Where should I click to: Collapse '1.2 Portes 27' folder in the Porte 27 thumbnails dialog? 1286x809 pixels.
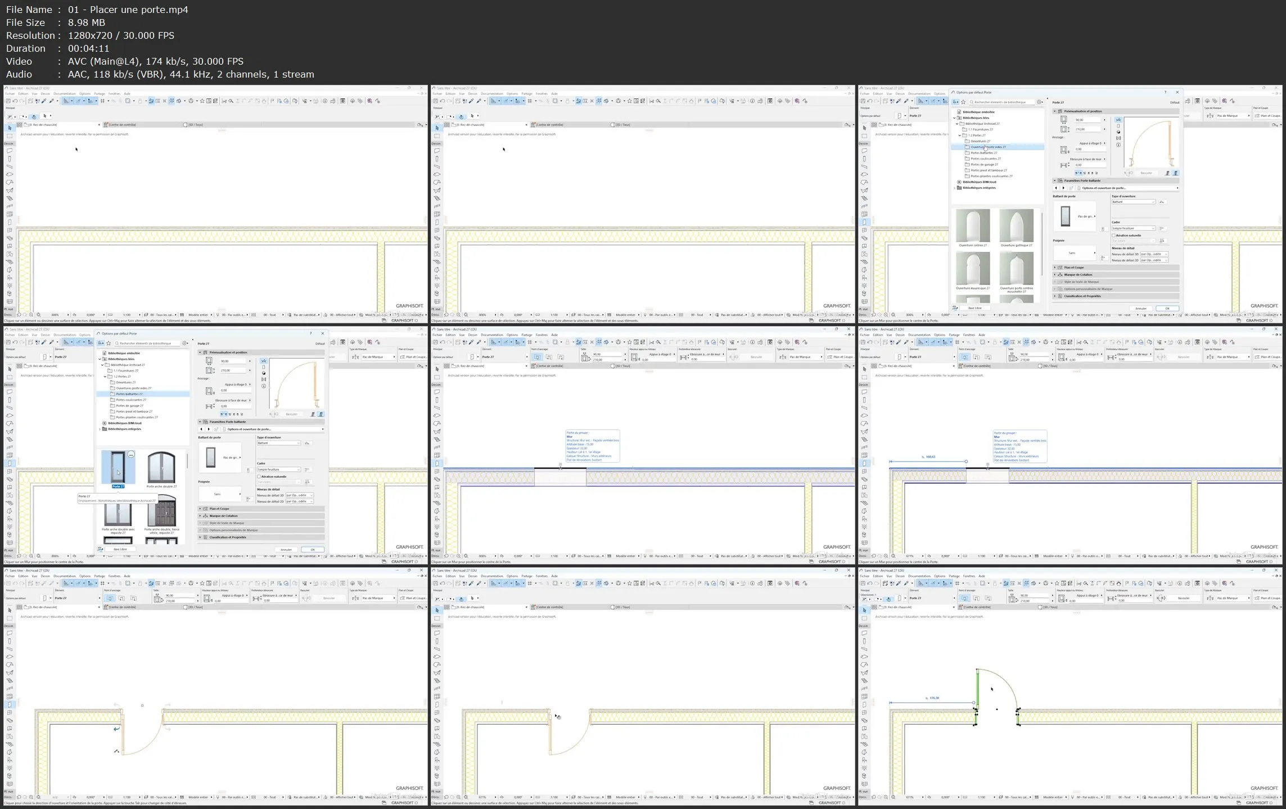click(105, 377)
